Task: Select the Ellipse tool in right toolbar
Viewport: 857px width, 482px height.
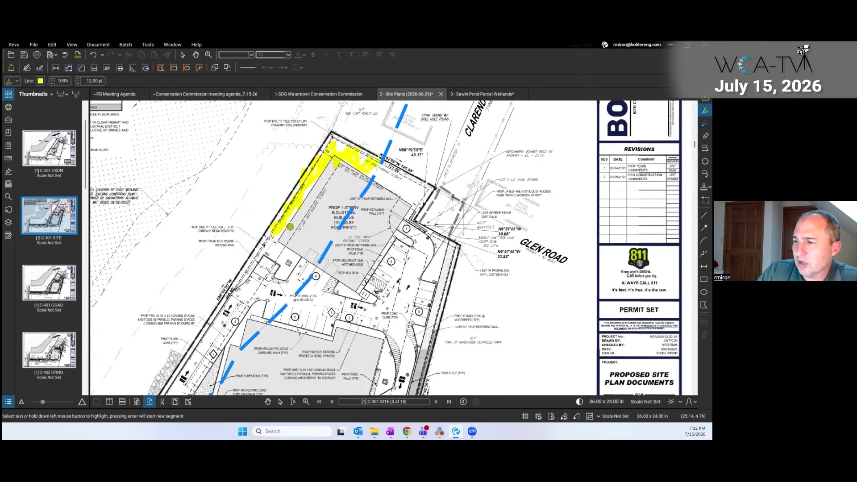Action: (704, 292)
